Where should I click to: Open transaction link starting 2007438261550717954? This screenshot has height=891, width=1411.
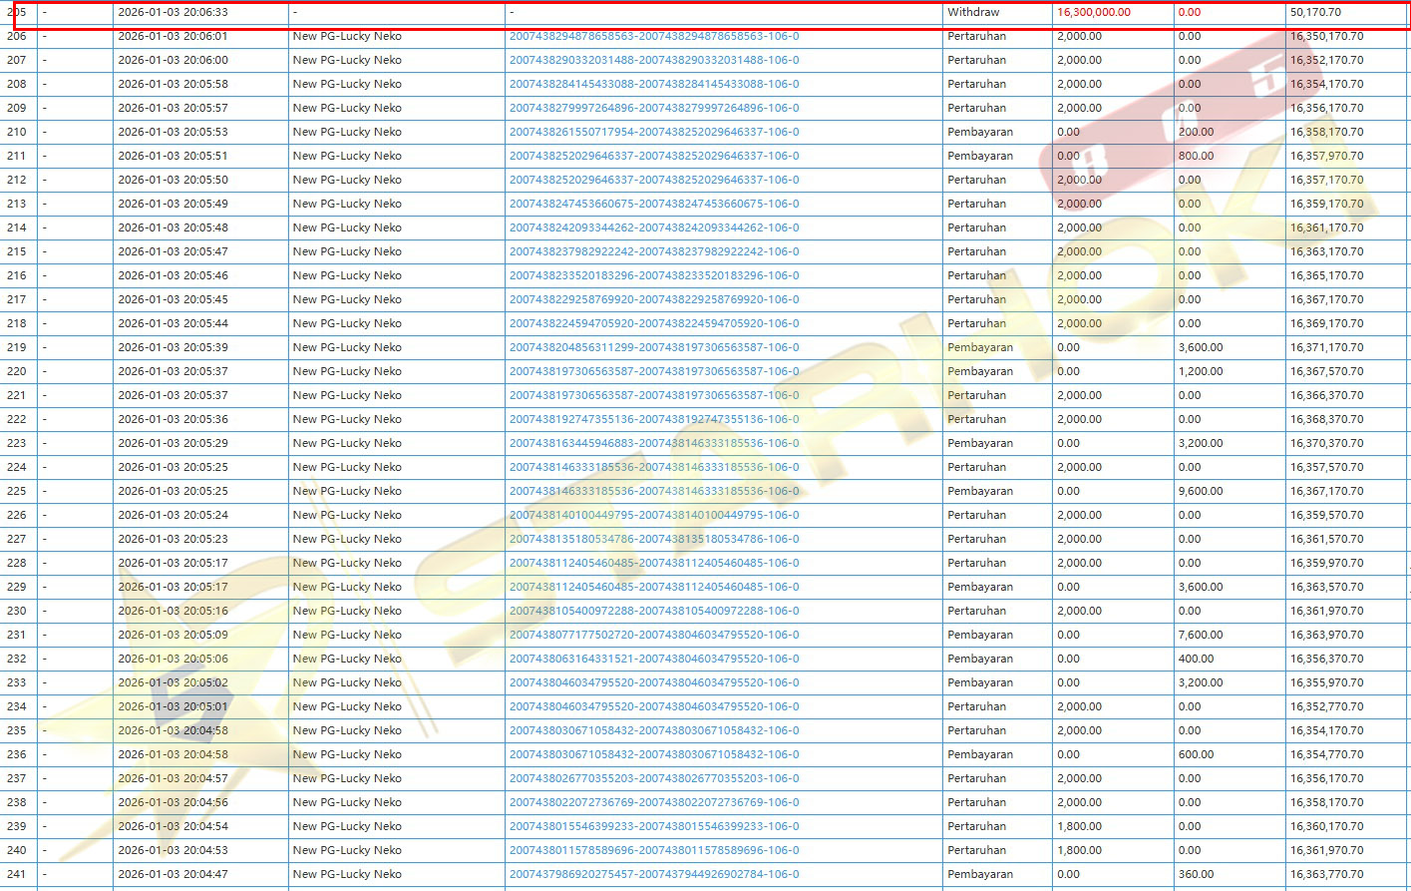[653, 132]
